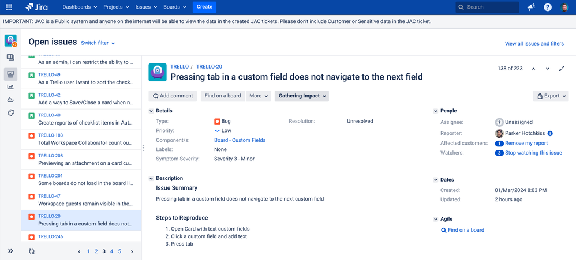Image resolution: width=576 pixels, height=260 pixels.
Task: Refresh the issue list
Action: (x=32, y=251)
